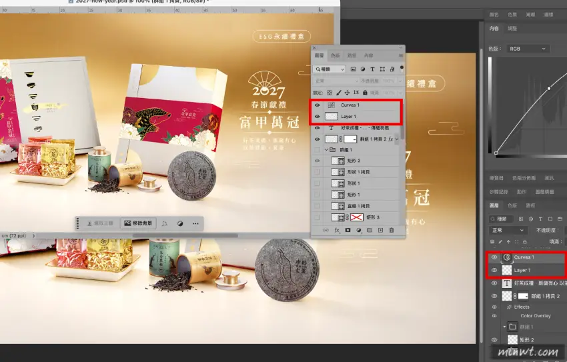This screenshot has height=362, width=567.
Task: Hide 群組 1 拷貝 2 in floating panel
Action: click(317, 139)
